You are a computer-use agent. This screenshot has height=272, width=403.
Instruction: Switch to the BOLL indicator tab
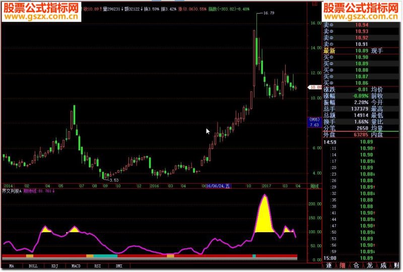tap(33, 266)
